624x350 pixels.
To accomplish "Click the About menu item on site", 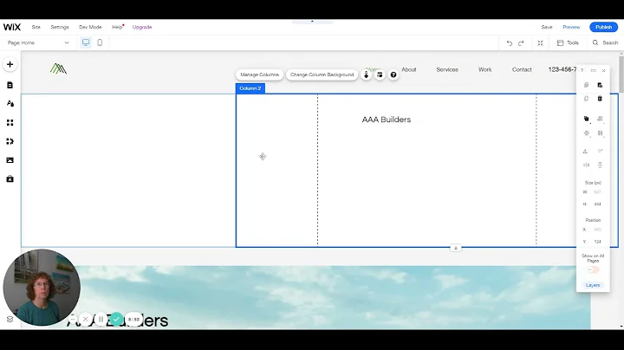I will (409, 69).
